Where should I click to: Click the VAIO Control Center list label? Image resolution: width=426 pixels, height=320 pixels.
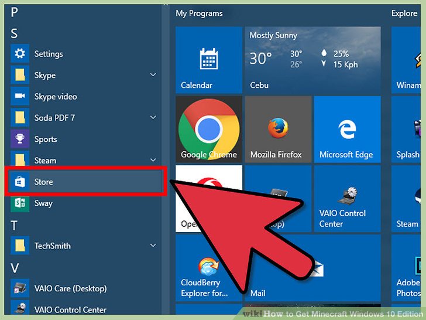pos(70,309)
